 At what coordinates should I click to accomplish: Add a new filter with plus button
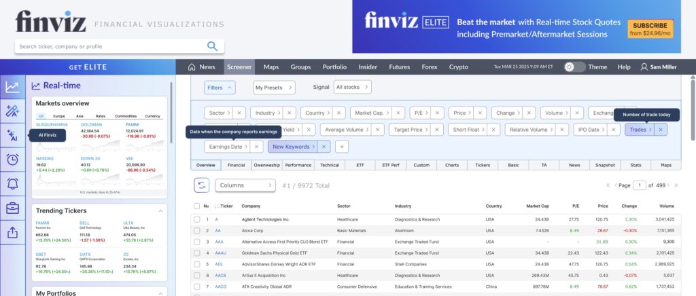click(x=342, y=147)
